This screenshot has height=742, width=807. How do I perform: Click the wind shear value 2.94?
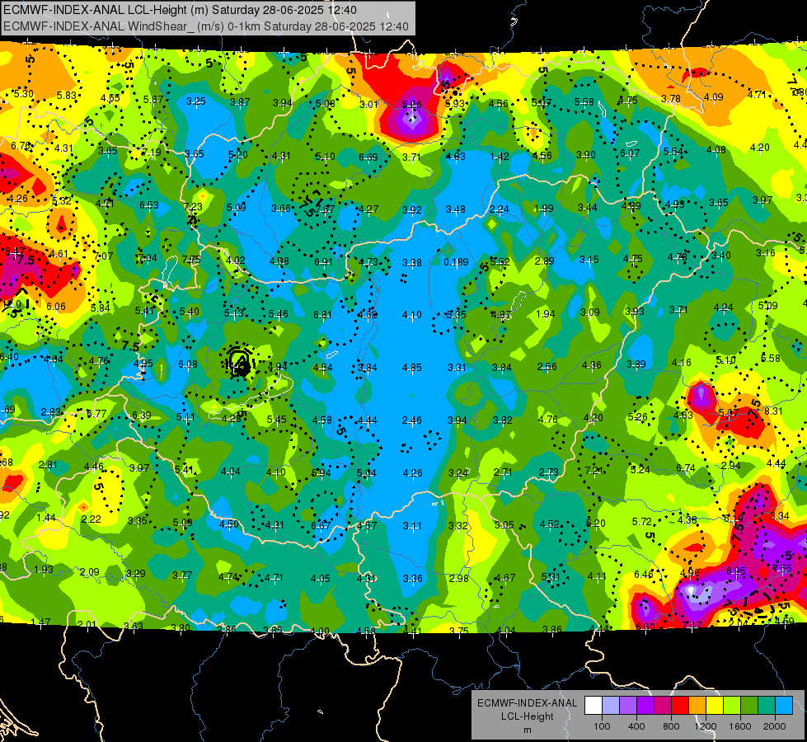(x=731, y=466)
